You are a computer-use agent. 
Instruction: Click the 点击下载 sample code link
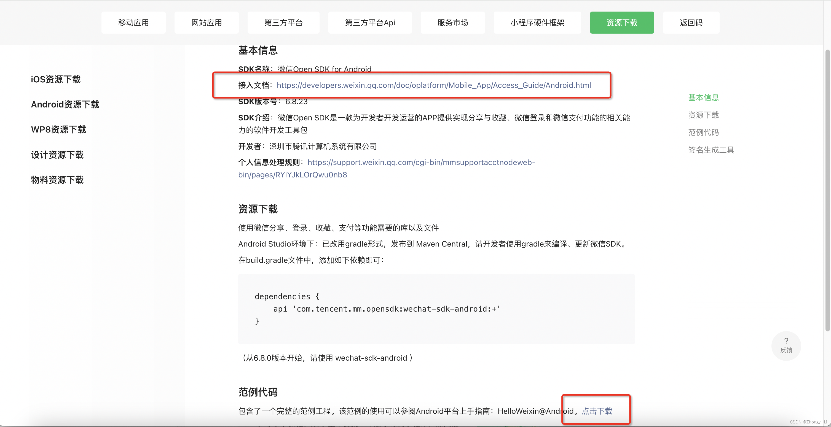[597, 411]
